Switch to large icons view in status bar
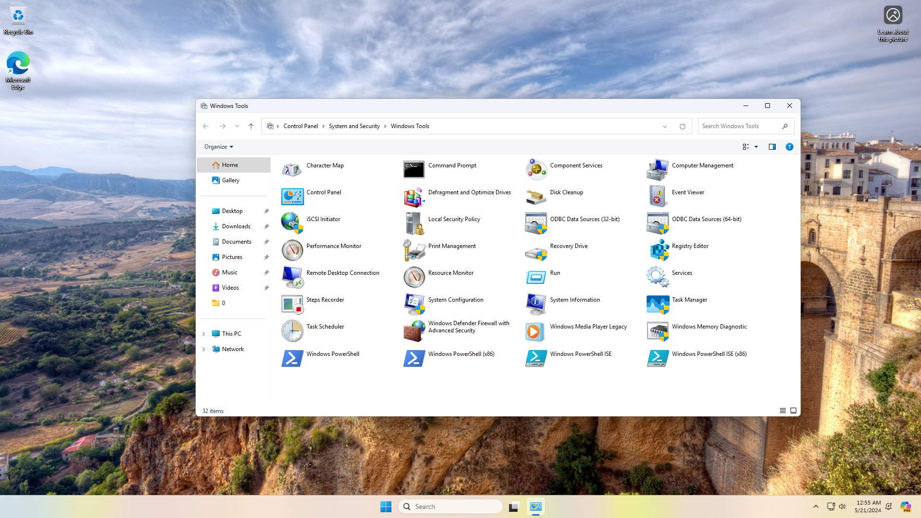This screenshot has width=921, height=518. [793, 411]
